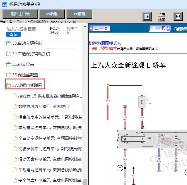The width and height of the screenshot is (187, 185).
Task: Go back with the <<后退 button
Action: click(x=52, y=14)
